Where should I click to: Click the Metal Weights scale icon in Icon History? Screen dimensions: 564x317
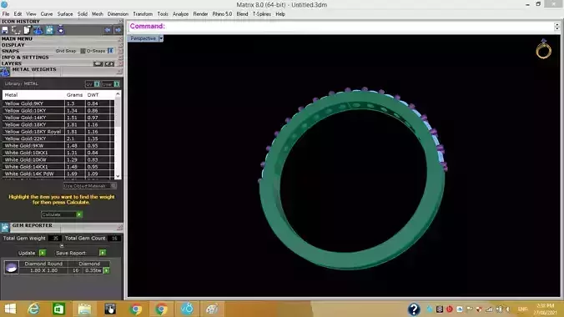point(38,30)
